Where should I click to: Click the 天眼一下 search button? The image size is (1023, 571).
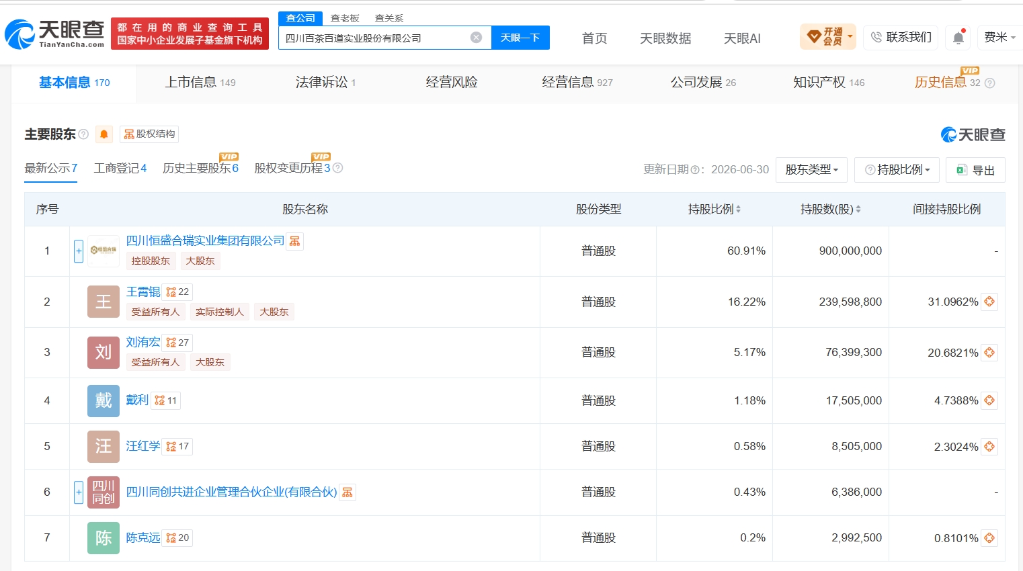click(x=520, y=38)
